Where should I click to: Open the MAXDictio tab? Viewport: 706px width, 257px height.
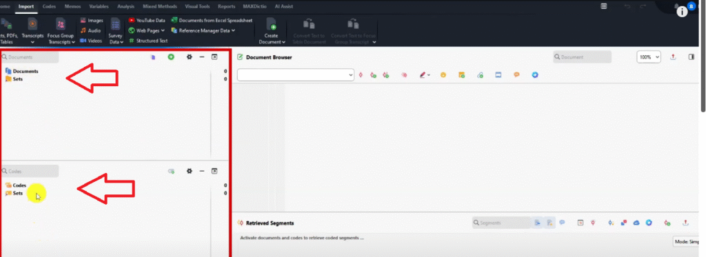(x=255, y=7)
